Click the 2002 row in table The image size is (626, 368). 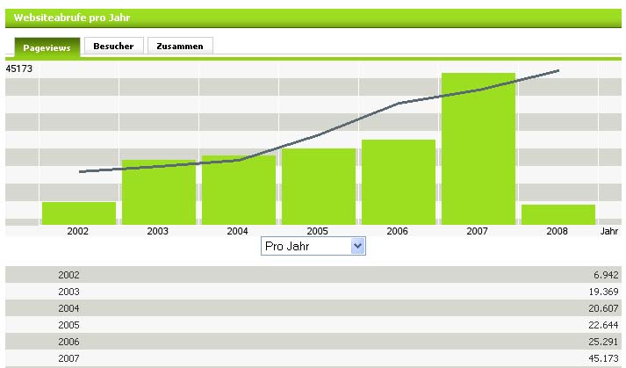coord(313,275)
